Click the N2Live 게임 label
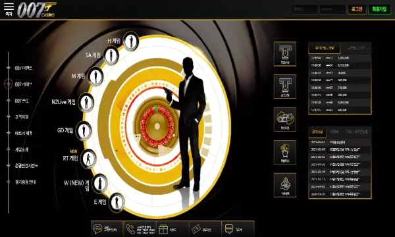 pyautogui.click(x=63, y=102)
